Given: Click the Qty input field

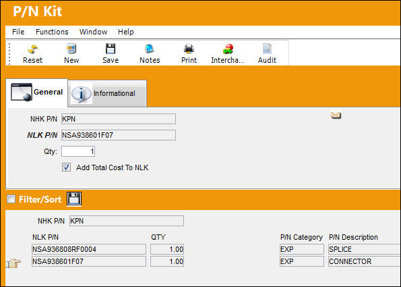Looking at the screenshot, I should pyautogui.click(x=78, y=151).
